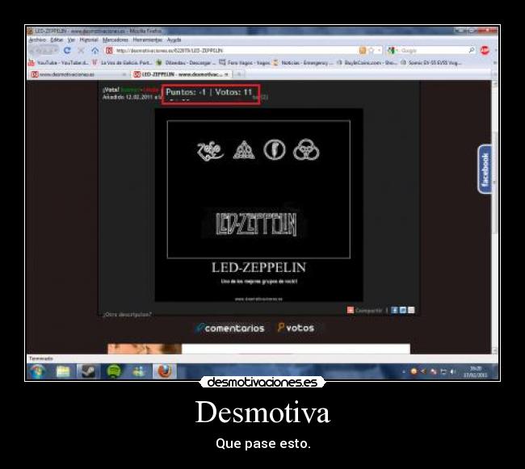Open the Herramientas menu
The width and height of the screenshot is (525, 469).
tap(148, 40)
